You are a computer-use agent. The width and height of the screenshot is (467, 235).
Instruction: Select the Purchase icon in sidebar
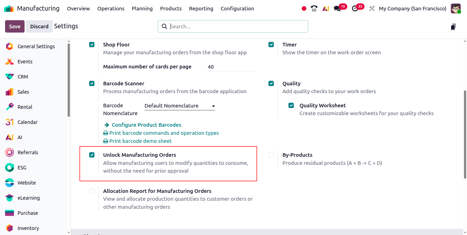9,213
